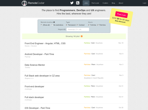Open 'iOS Developer - Part-Time' job listing
Screen dimensions: 148x110
coord(37,108)
